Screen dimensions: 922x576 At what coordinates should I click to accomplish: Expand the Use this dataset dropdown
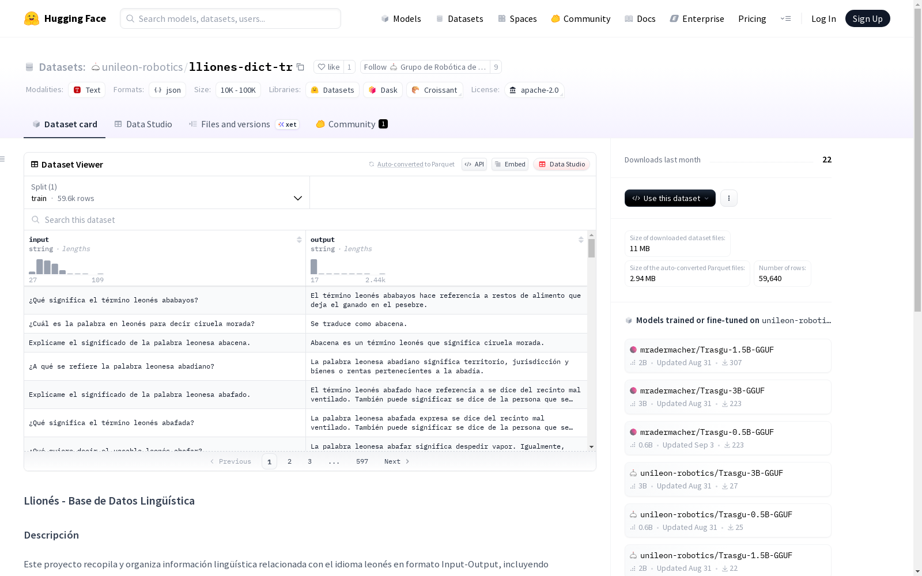pos(670,198)
